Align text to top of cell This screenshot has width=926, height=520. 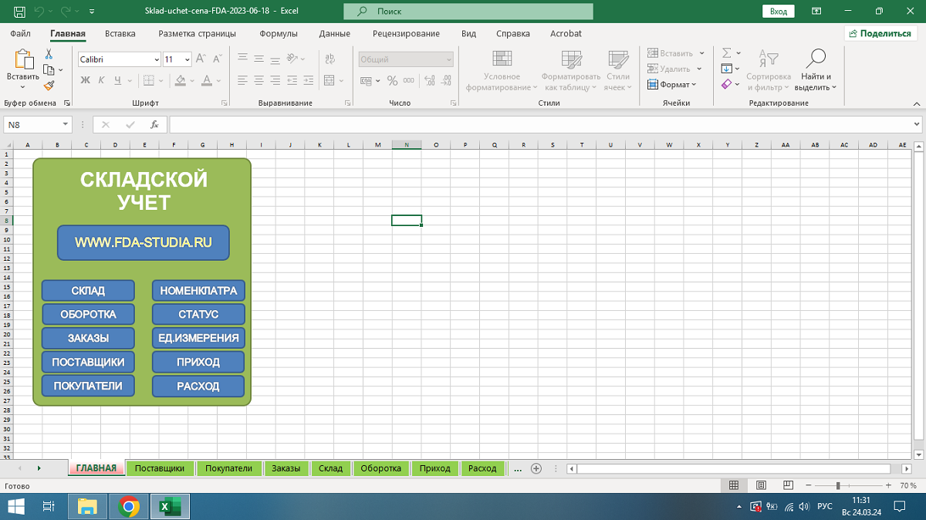242,59
